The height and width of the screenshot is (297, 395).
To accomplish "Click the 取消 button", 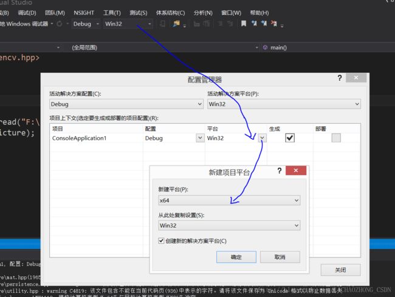I will (280, 257).
